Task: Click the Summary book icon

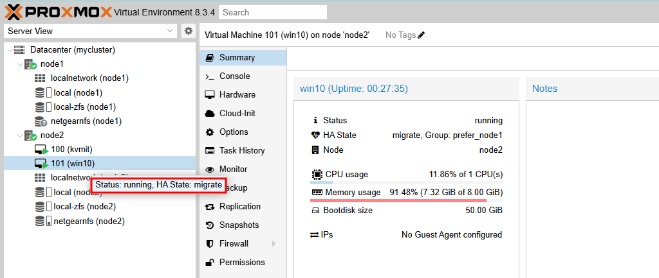Action: click(209, 57)
